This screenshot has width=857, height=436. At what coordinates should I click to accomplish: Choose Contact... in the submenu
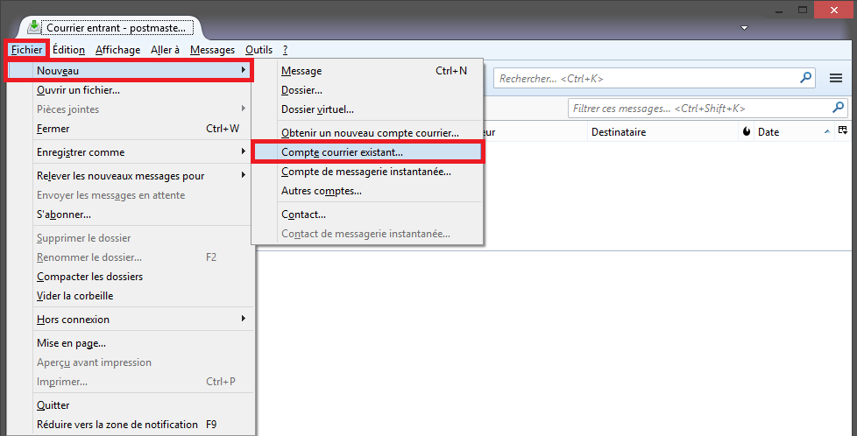(x=367, y=214)
